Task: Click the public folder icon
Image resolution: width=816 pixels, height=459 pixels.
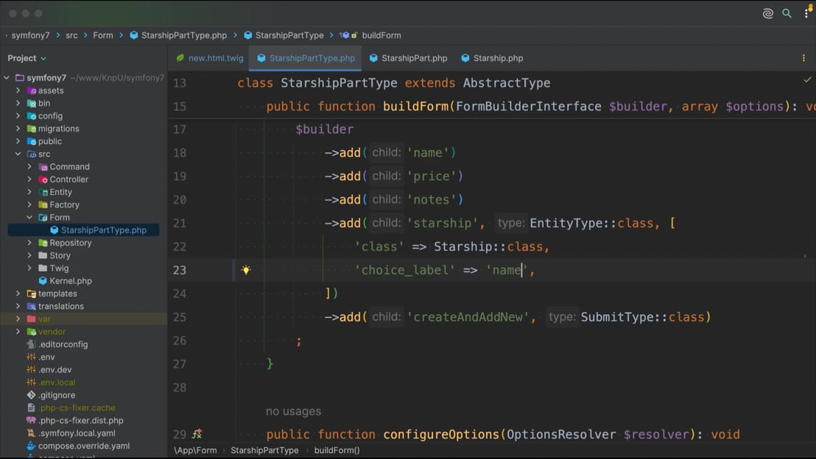Action: click(31, 141)
